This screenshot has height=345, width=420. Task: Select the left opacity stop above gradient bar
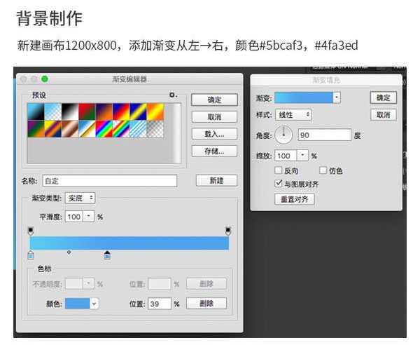click(31, 231)
